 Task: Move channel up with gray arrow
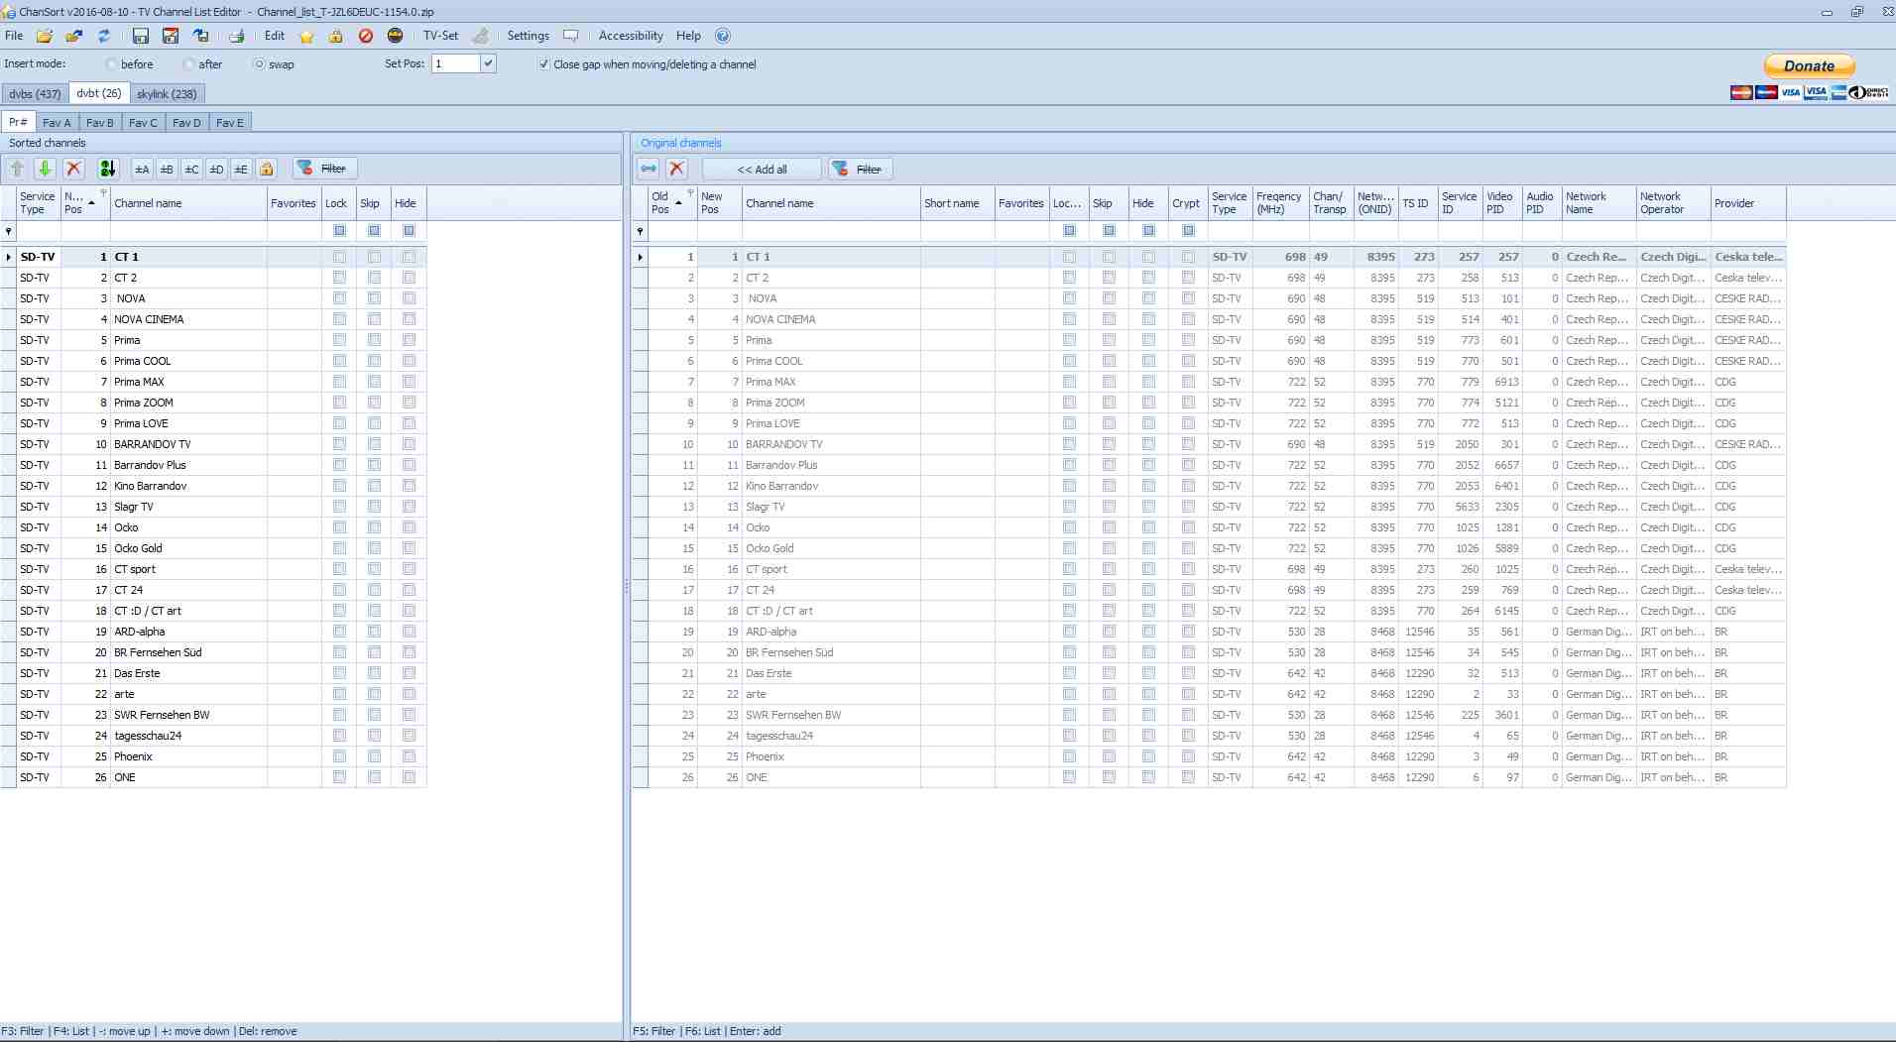click(17, 169)
